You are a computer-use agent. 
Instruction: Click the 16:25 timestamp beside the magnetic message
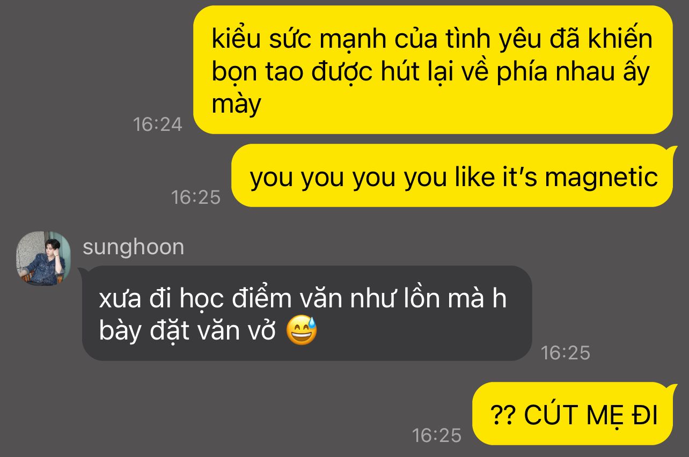196,197
